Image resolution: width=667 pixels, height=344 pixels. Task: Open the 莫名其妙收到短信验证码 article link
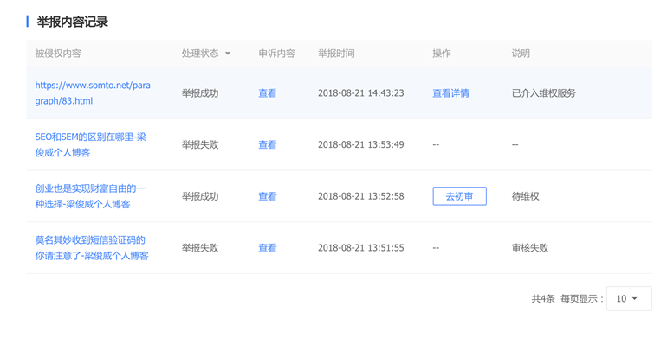click(x=92, y=248)
